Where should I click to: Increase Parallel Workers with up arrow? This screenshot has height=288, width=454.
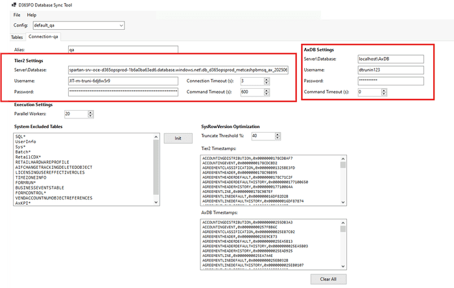[x=91, y=113]
